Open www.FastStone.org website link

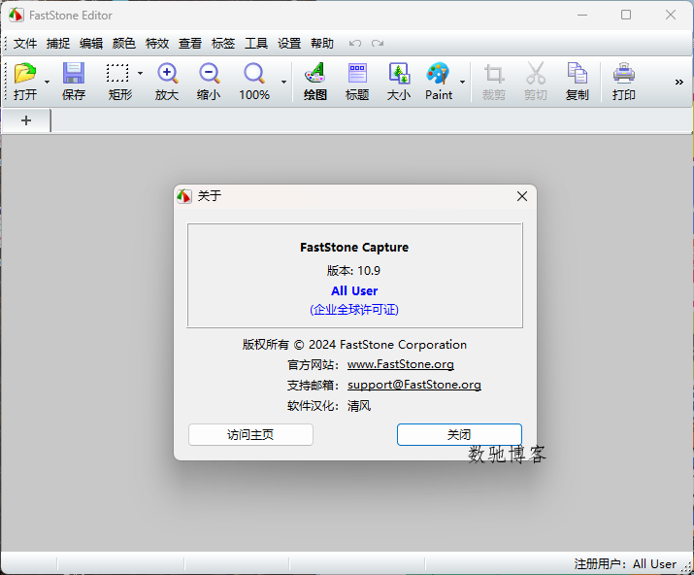click(x=401, y=364)
